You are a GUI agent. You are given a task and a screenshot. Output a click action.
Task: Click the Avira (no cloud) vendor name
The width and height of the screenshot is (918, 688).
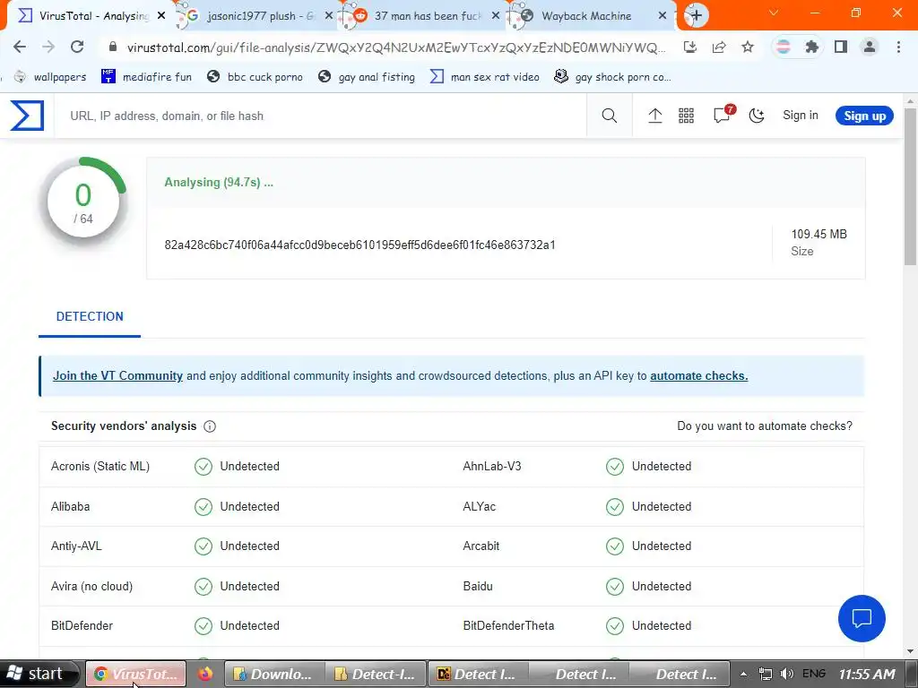pyautogui.click(x=92, y=586)
